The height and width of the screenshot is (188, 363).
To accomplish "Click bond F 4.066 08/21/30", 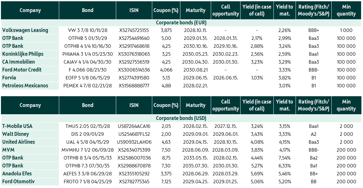I will click(x=88, y=70).
